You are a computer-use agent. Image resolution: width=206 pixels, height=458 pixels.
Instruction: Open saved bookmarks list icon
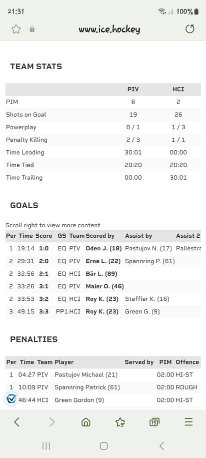tap(120, 422)
